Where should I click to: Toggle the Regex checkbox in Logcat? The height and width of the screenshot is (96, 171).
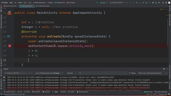click(130, 73)
